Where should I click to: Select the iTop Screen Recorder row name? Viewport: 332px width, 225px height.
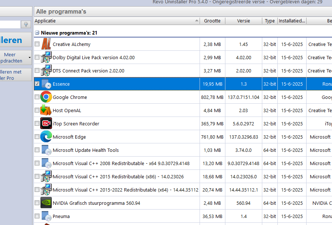point(76,124)
